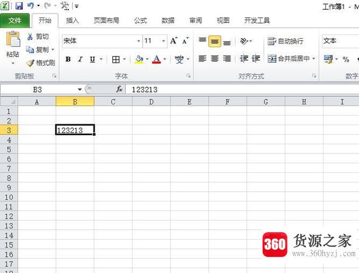
Task: Switch to the 开始 (Home) tab
Action: [x=45, y=20]
